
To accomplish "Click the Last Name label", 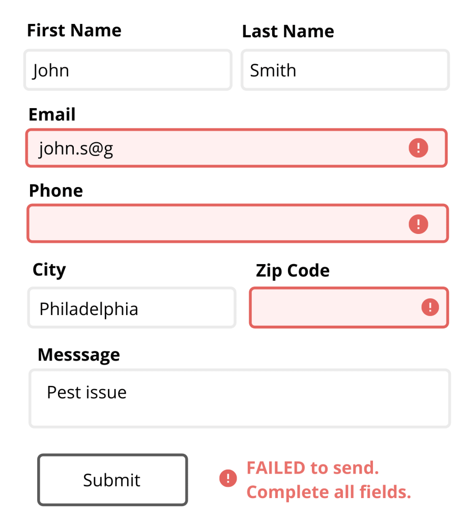I will click(288, 31).
